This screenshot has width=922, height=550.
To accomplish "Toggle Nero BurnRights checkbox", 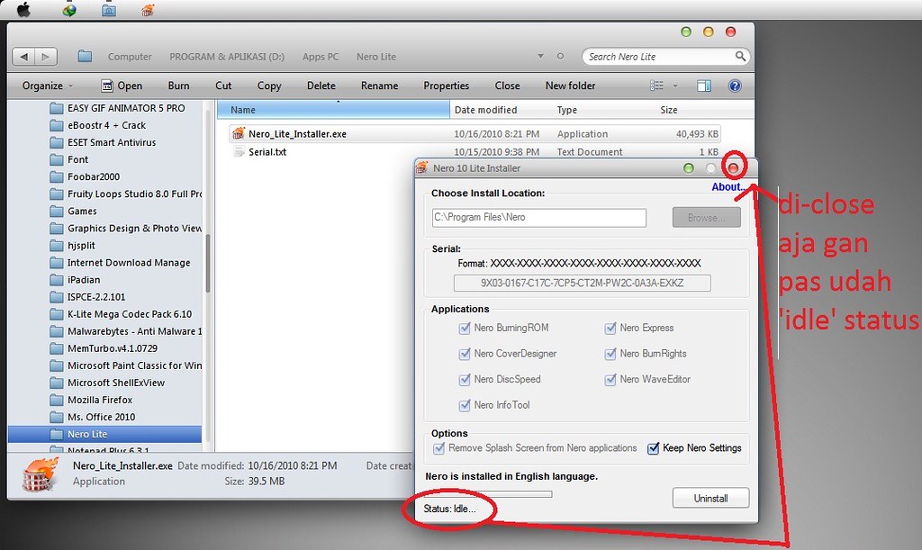I will 610,354.
